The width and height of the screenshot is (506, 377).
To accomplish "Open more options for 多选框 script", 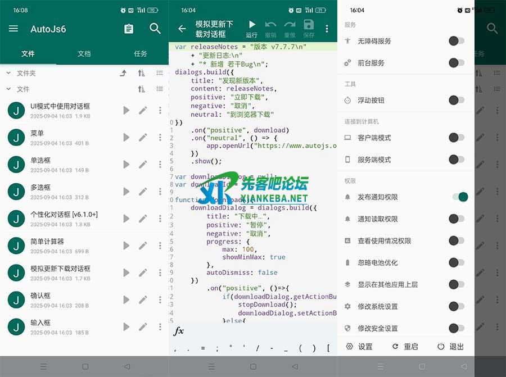I will click(160, 192).
